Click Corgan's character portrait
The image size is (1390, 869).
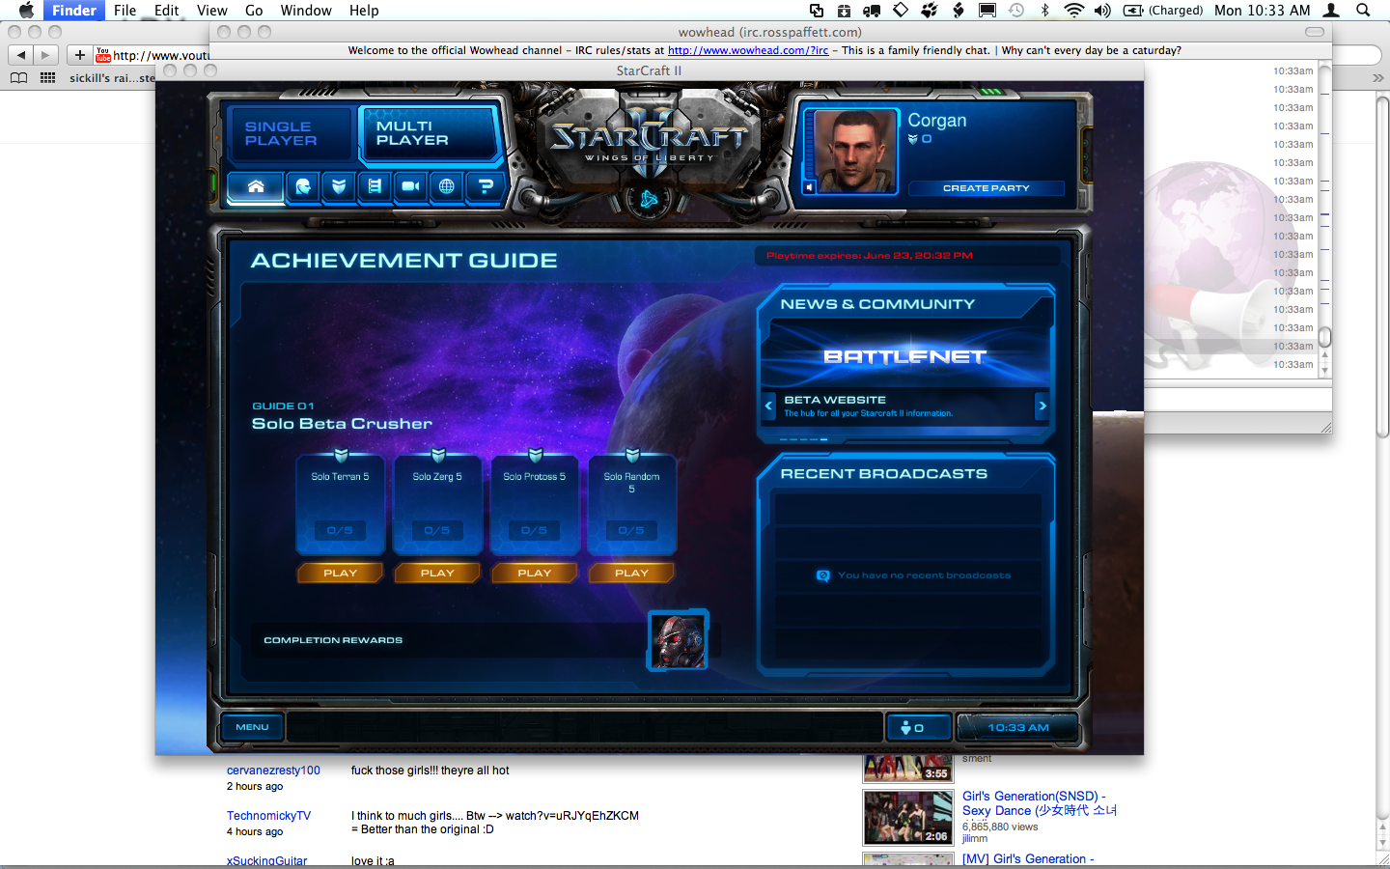tap(856, 152)
